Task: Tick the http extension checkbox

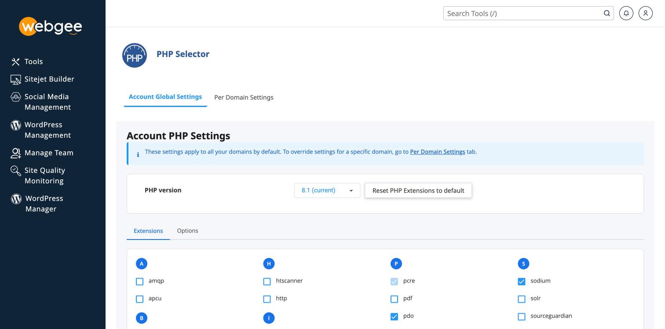Action: pos(267,299)
